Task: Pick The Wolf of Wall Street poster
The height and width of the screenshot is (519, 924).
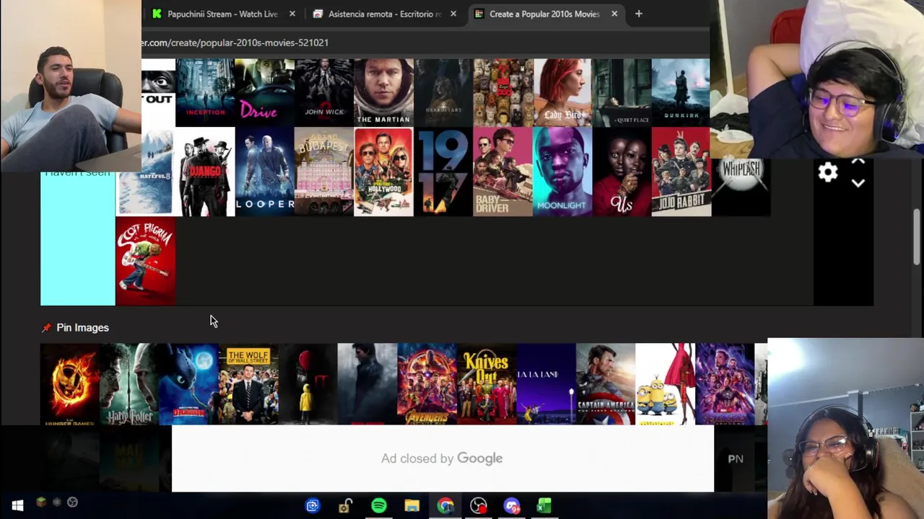Action: coord(248,384)
